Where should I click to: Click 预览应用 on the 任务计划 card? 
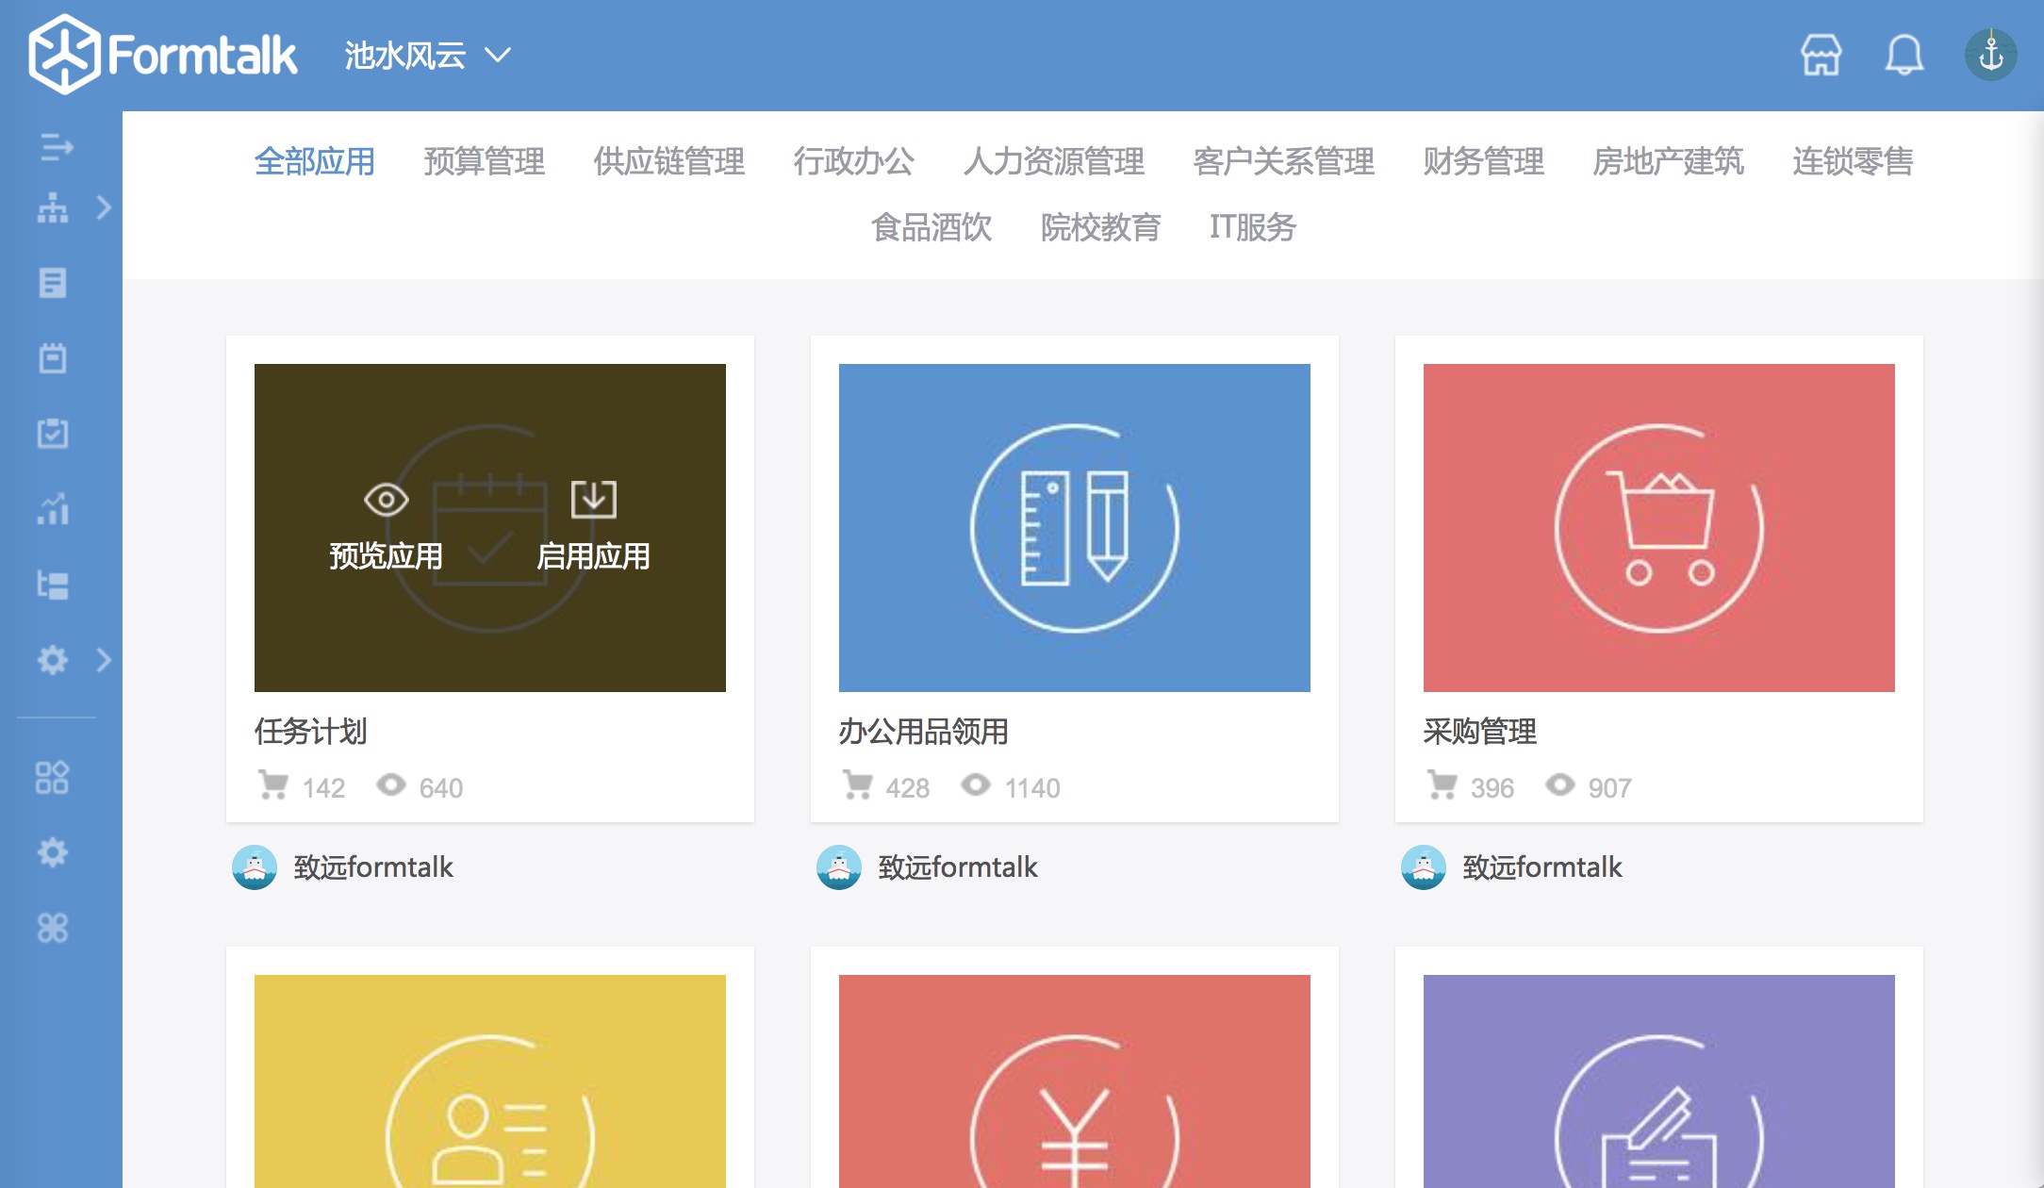pyautogui.click(x=387, y=556)
